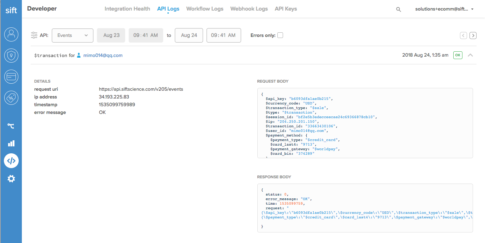Select the API Logs tab

pos(168,9)
